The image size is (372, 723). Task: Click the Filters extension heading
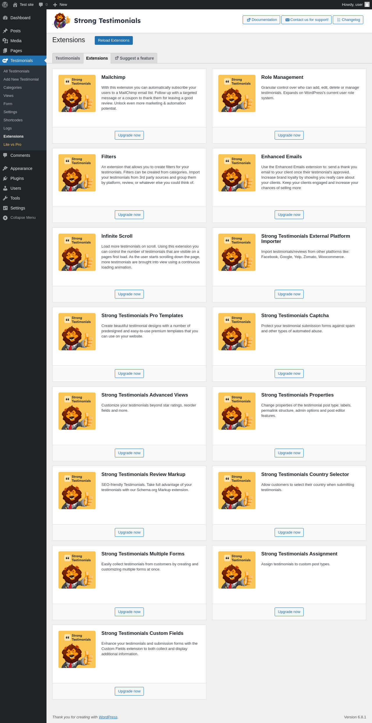click(109, 157)
